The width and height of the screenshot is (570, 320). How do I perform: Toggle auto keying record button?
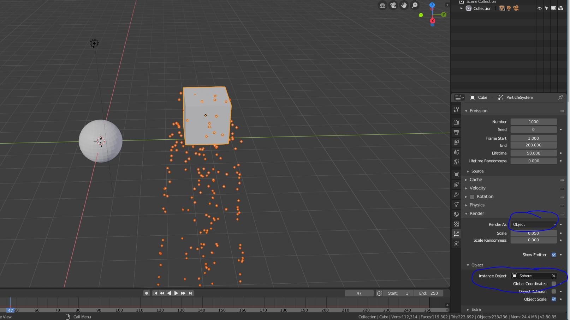click(x=147, y=293)
